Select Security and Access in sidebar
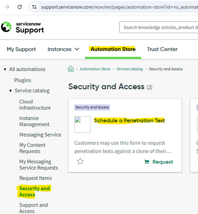The image size is (198, 214). click(34, 192)
